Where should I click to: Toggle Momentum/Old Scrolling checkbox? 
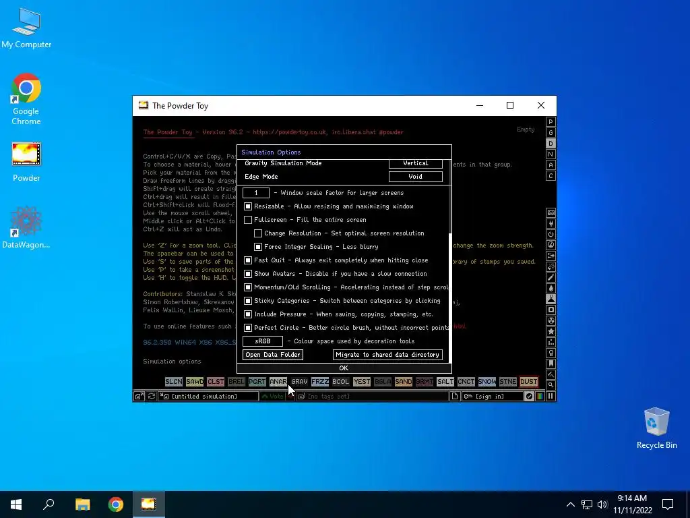(248, 287)
